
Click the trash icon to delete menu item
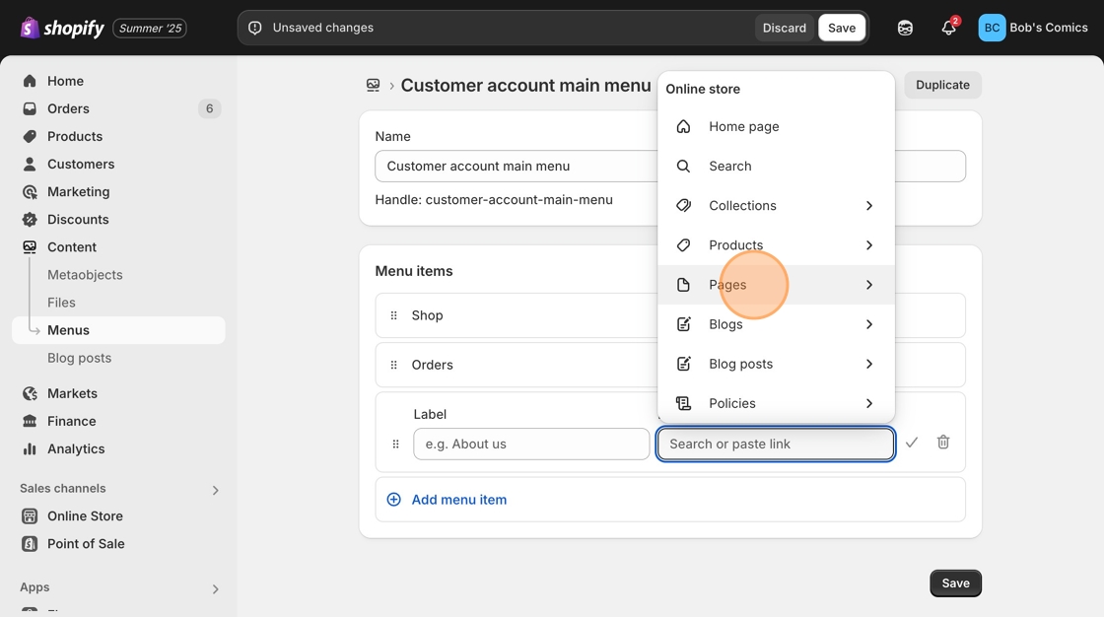coord(943,443)
